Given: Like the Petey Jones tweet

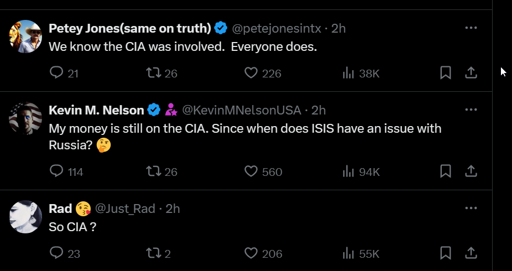Looking at the screenshot, I should [x=252, y=72].
